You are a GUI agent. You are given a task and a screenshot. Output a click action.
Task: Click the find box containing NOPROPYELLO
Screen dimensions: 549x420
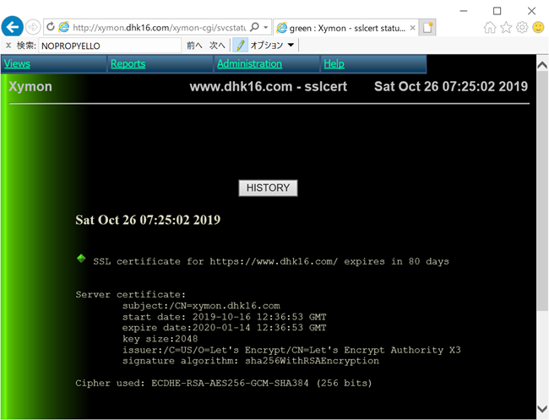tap(110, 46)
